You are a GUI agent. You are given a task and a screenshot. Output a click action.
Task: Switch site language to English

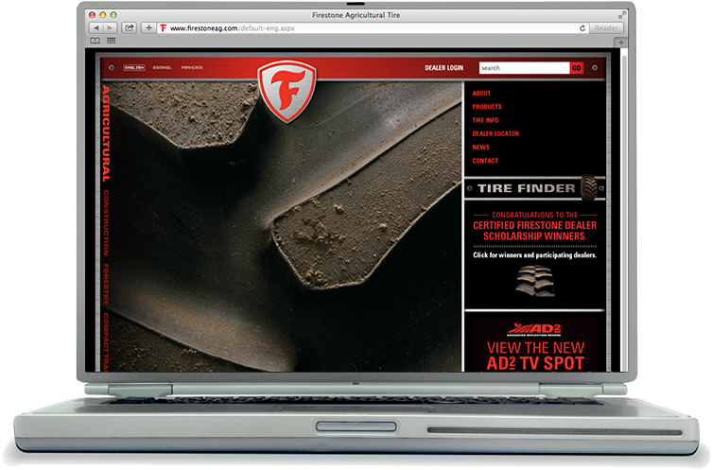(x=134, y=68)
